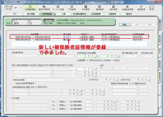
Task: Select the first 給付額減額等 radio option
Action: pos(68,101)
